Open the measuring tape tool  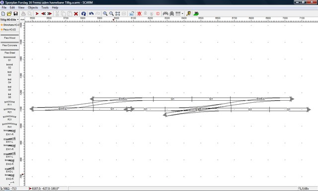189,14
